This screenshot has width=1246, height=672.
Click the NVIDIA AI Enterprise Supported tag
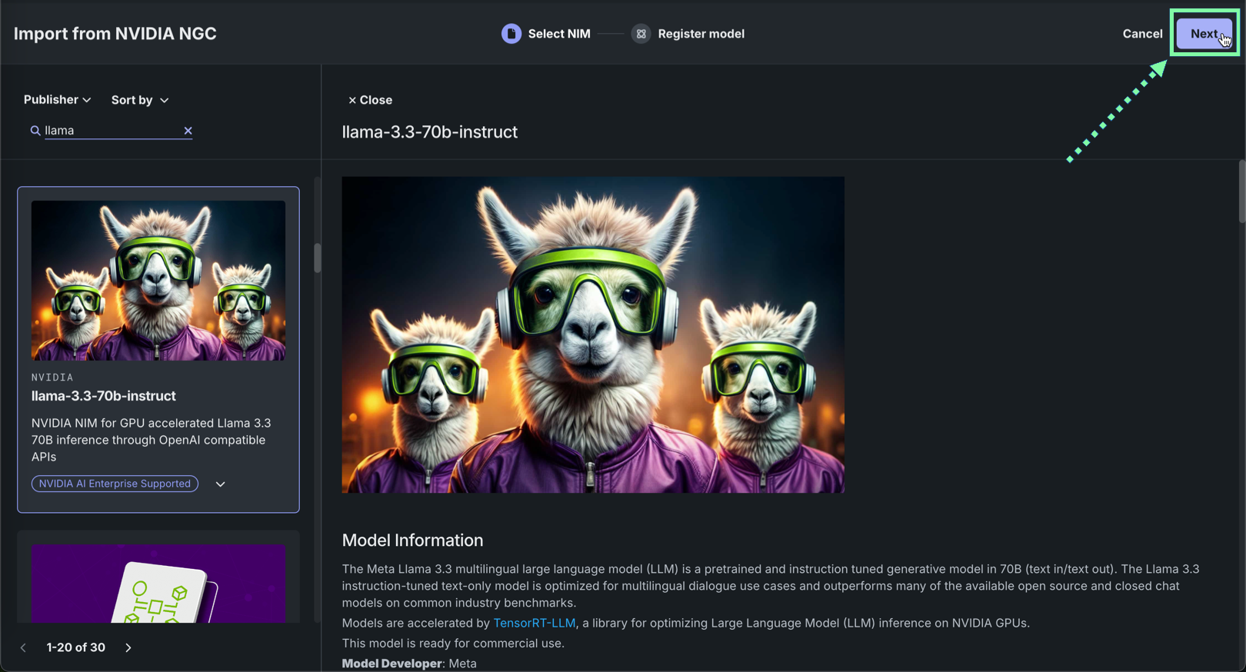(x=115, y=484)
